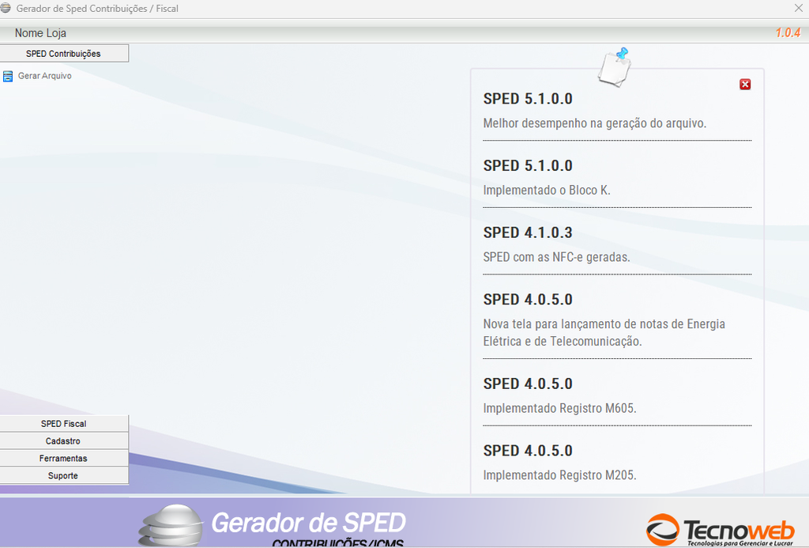Open the Cadastro section
The image size is (809, 548).
coord(64,441)
